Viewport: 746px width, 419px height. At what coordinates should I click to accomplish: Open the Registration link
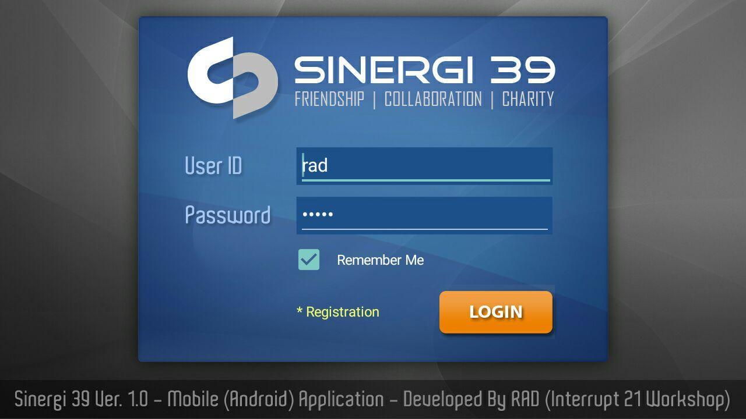(338, 312)
